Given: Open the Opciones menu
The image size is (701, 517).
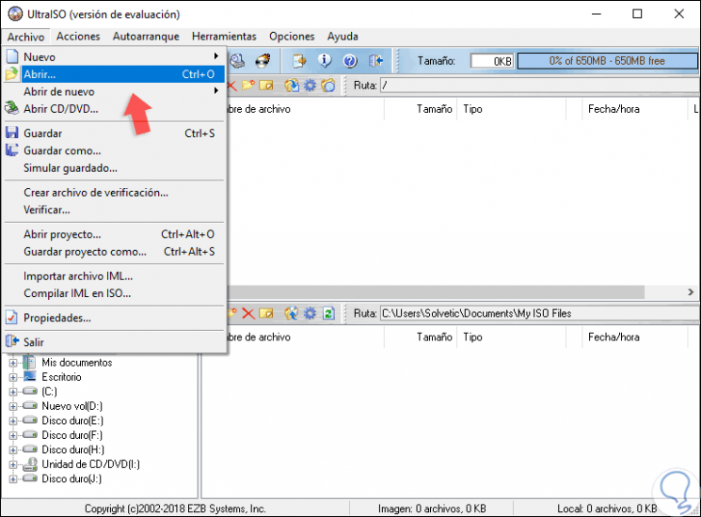Looking at the screenshot, I should (292, 37).
